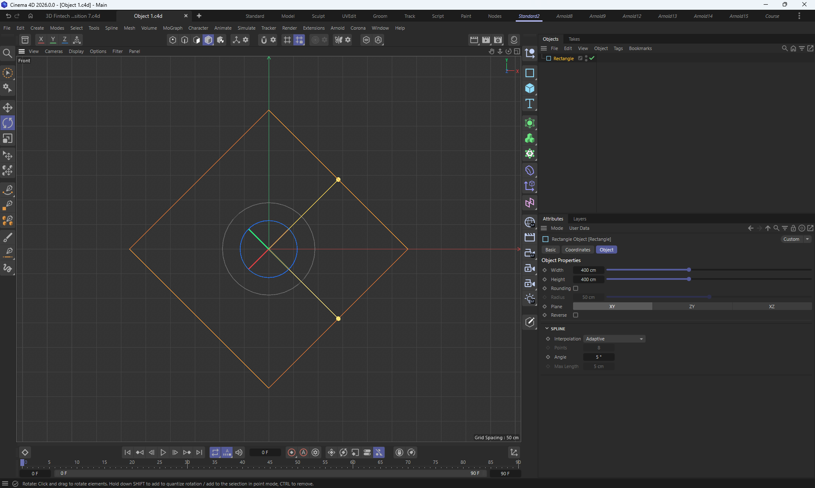
Task: Open the MoGraph menu
Action: 172,28
